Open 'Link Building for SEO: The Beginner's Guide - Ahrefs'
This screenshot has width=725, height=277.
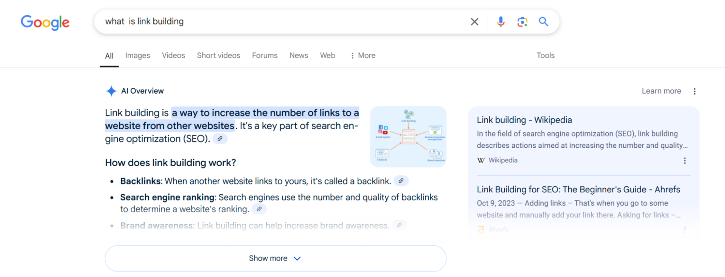pos(578,190)
